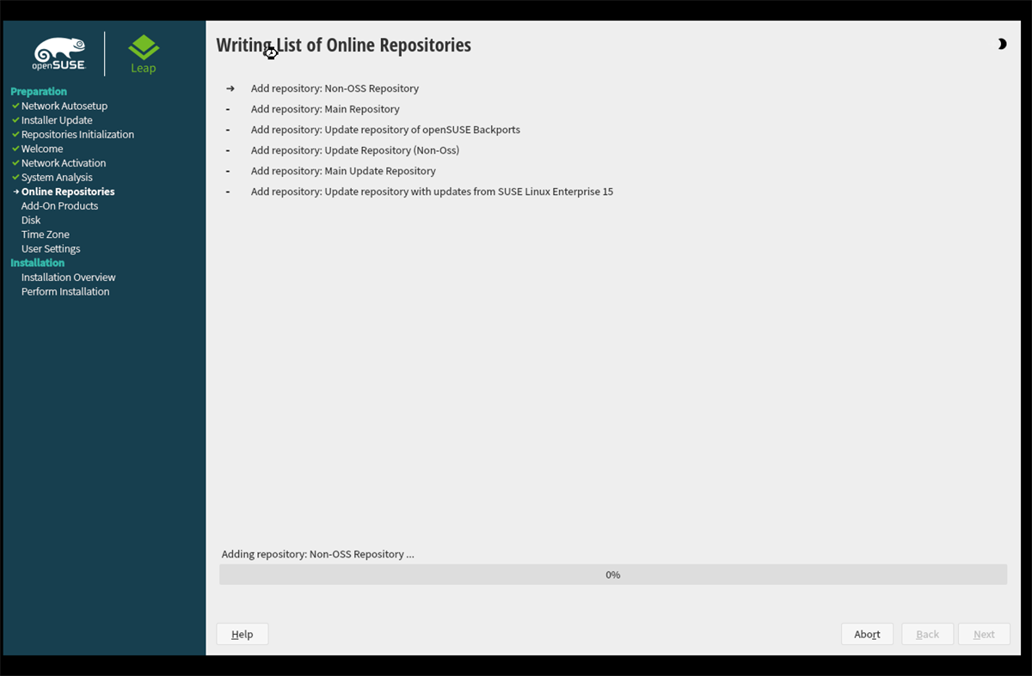Click the openSUSE chameleon logo
Viewport: 1032px width, 676px height.
(58, 49)
